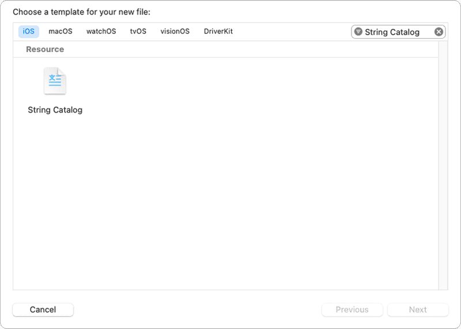Switch to the macOS platform tab
This screenshot has height=329, width=461.
pos(61,32)
